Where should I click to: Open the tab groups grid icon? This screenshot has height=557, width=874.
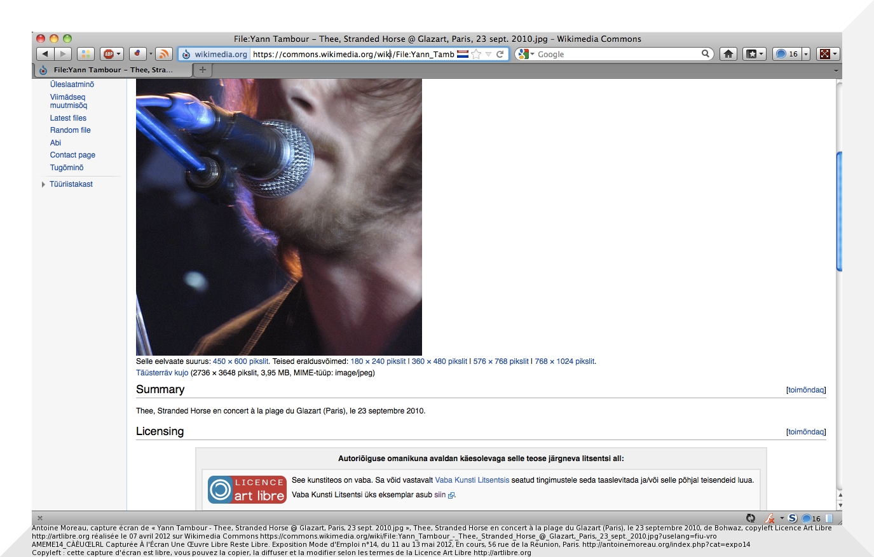click(x=86, y=54)
